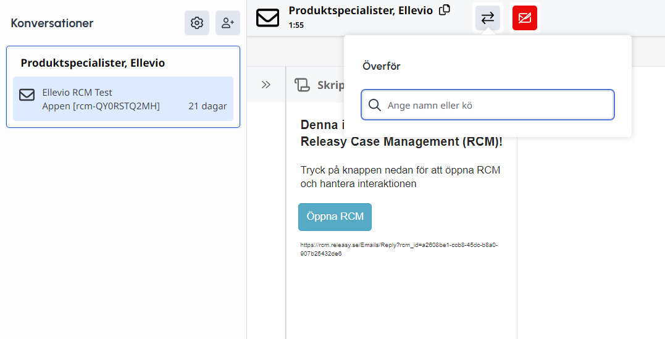665x339 pixels.
Task: Open conversation settings gear icon
Action: point(197,23)
